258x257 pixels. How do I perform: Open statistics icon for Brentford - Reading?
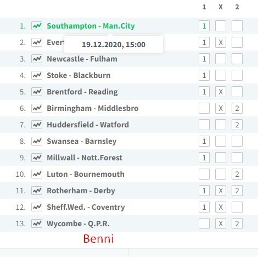37,92
